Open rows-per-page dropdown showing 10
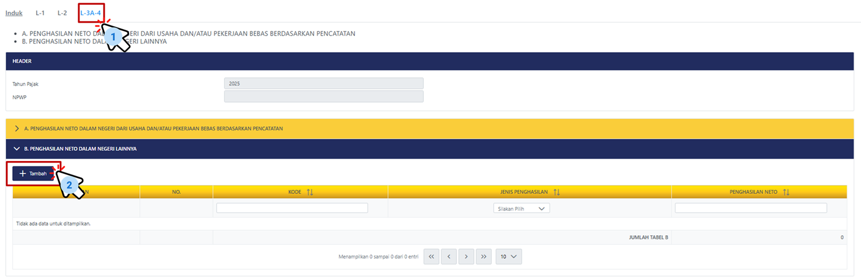Image resolution: width=861 pixels, height=280 pixels. 508,257
